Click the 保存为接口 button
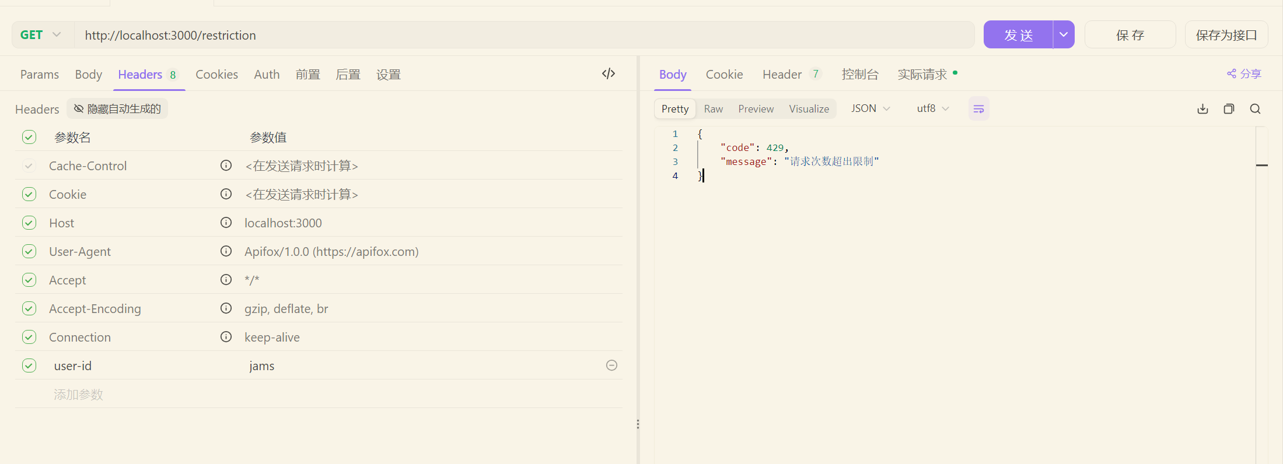The image size is (1283, 464). coord(1226,35)
